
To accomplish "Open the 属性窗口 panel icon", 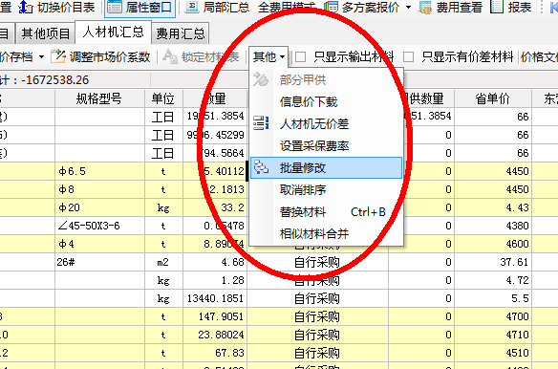I will [115, 7].
